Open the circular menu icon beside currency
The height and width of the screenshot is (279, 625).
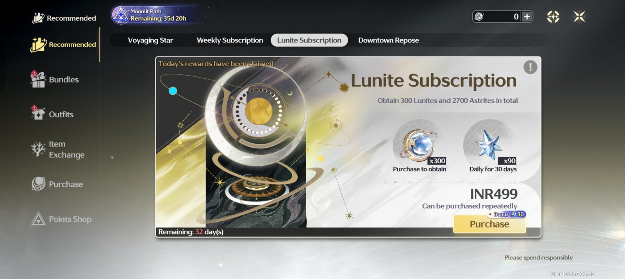553,17
